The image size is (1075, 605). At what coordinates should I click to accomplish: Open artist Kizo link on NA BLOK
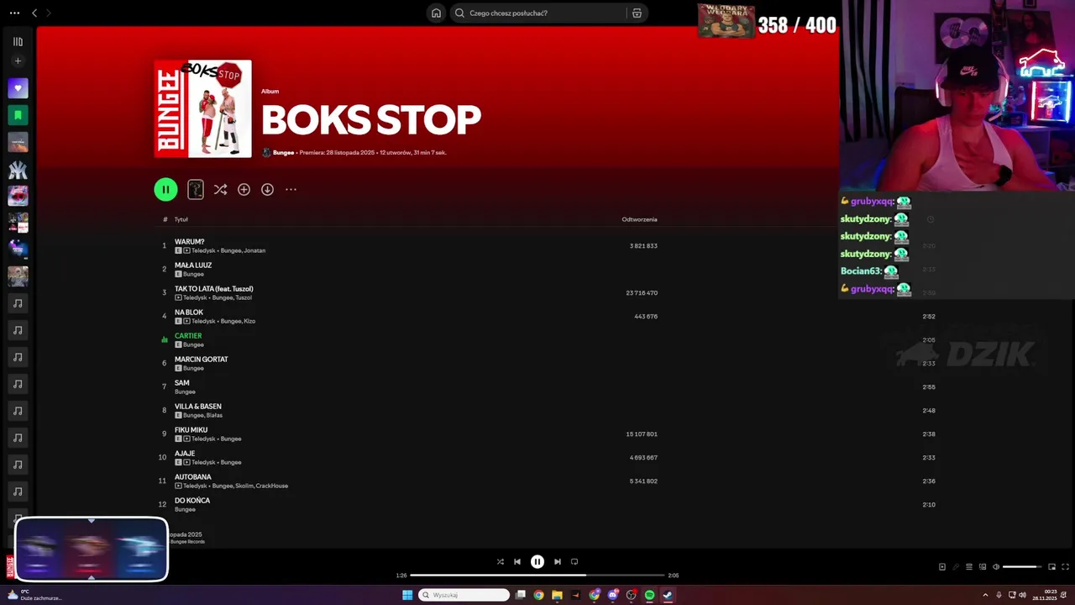(x=249, y=321)
